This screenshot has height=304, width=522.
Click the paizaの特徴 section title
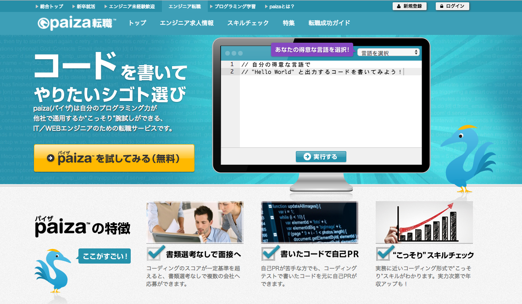pos(83,226)
